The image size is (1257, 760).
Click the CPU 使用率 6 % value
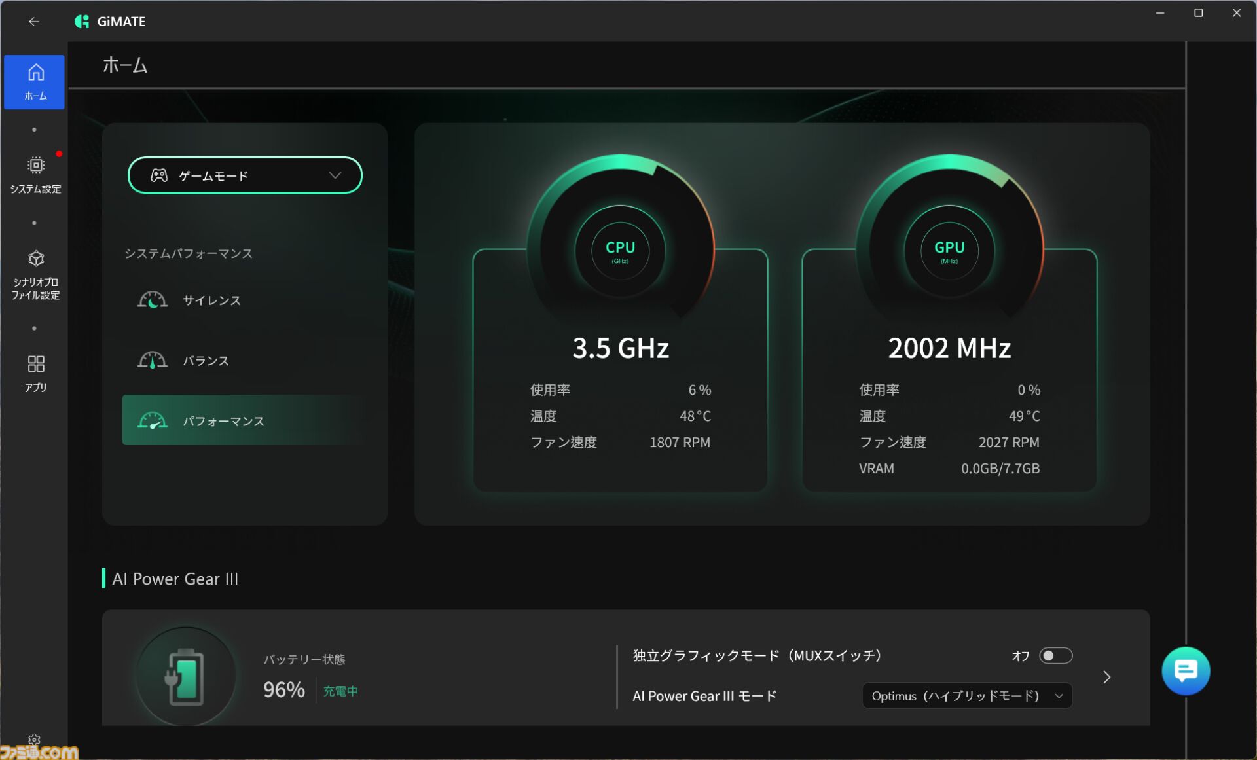tap(700, 390)
